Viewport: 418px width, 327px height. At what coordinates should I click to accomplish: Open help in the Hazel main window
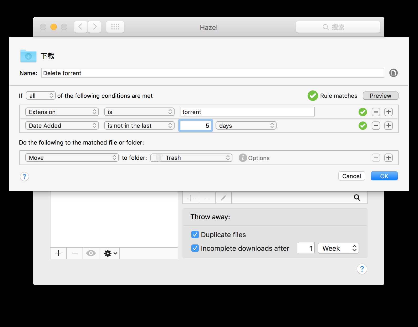click(x=362, y=269)
